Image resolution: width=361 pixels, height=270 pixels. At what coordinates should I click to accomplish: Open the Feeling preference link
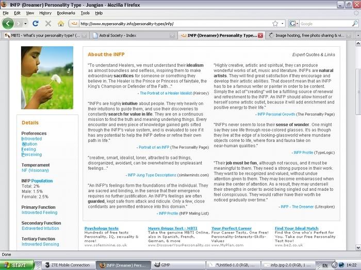click(x=28, y=149)
